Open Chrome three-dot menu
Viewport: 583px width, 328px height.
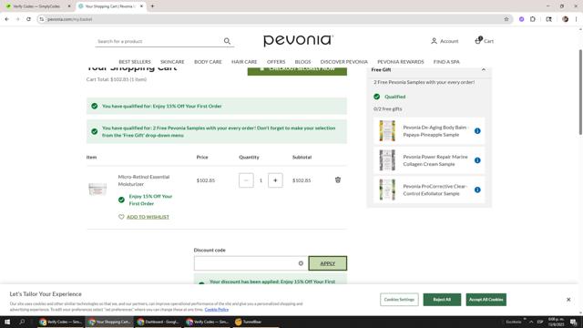coord(576,19)
